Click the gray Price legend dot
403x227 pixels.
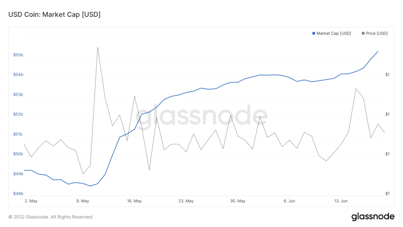point(363,33)
